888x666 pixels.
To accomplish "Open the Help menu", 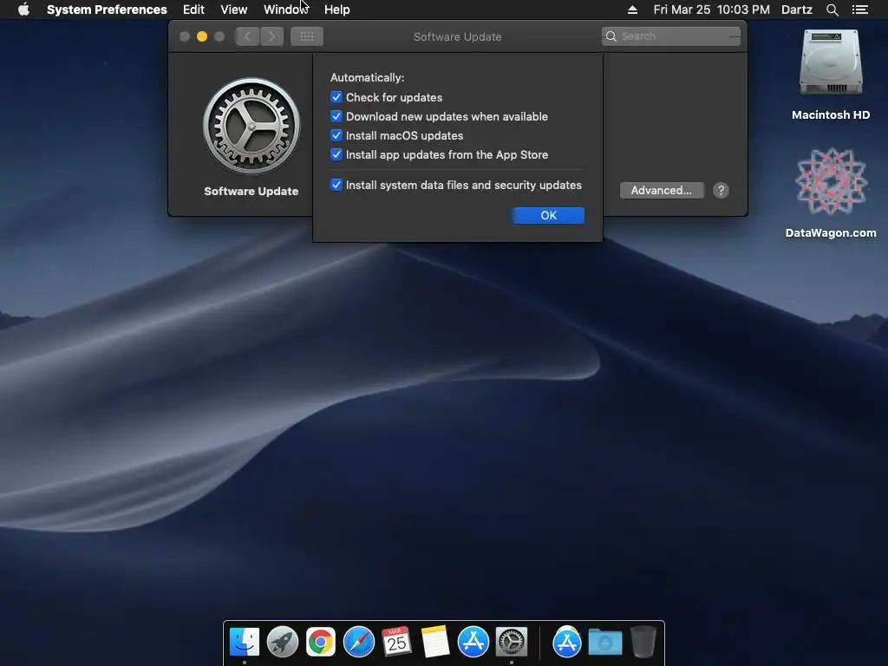I will [337, 10].
